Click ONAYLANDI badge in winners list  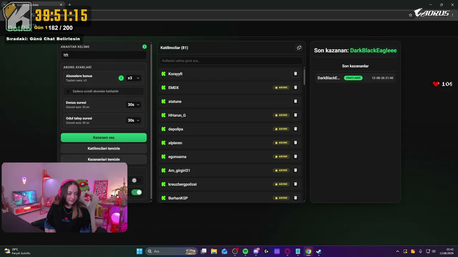coord(353,78)
